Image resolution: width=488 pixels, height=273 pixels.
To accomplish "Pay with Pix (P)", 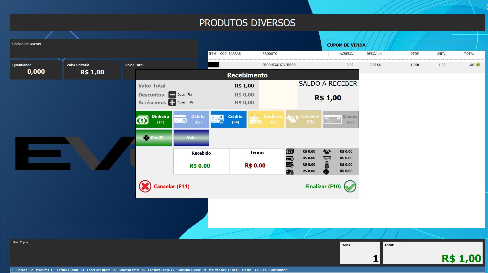I will (154, 138).
